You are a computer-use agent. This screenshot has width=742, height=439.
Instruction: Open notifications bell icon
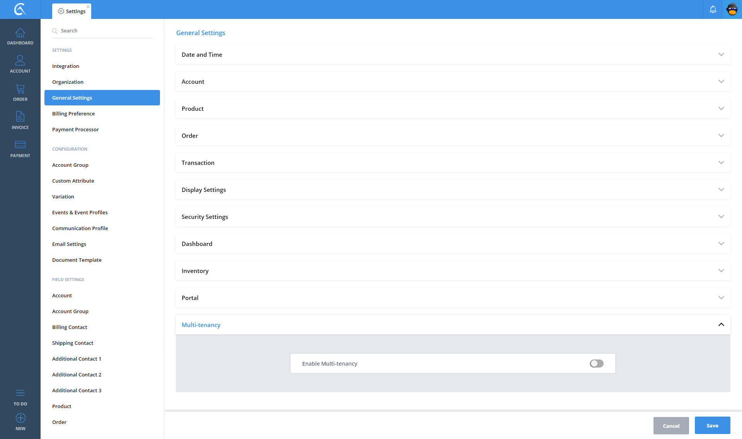coord(713,9)
